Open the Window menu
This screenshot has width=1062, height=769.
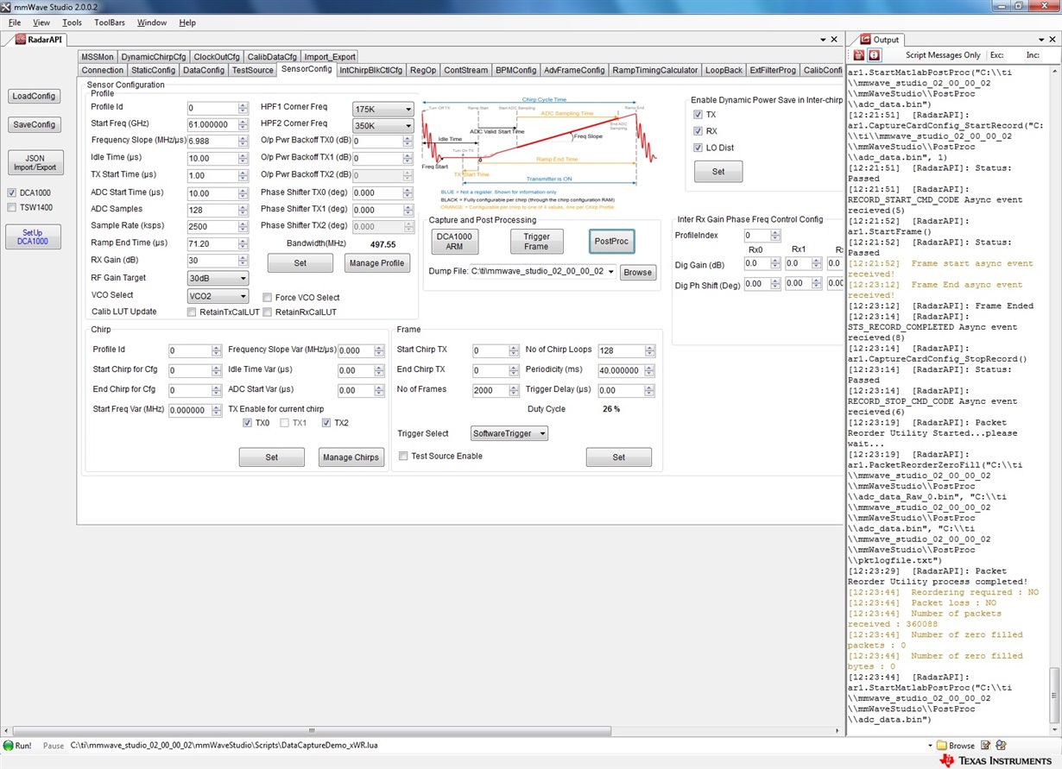(x=152, y=22)
